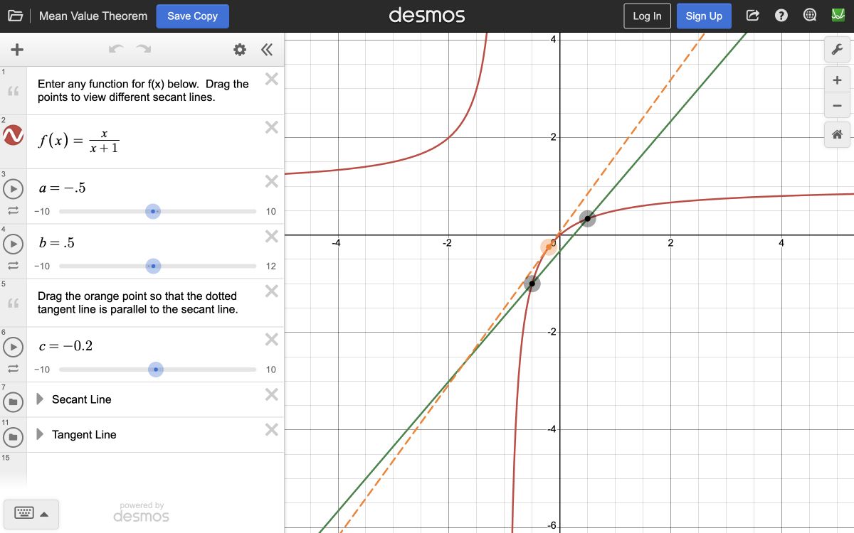Viewport: 854px width, 533px height.
Task: Show the on-screen keypad
Action: (23, 513)
